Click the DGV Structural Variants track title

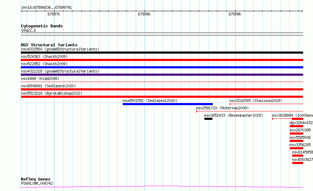(x=49, y=45)
